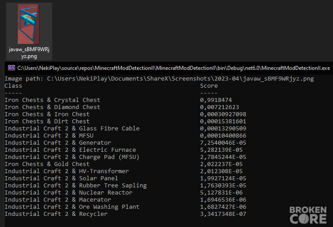This screenshot has width=333, height=227.
Task: Click the score 3,3417348E-07
Action: point(223,214)
